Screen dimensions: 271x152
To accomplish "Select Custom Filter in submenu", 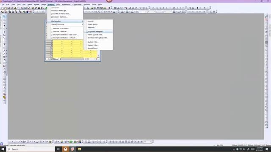I will coord(98,42).
